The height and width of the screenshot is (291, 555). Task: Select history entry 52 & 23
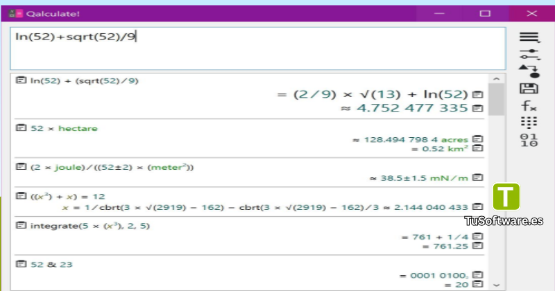click(51, 265)
